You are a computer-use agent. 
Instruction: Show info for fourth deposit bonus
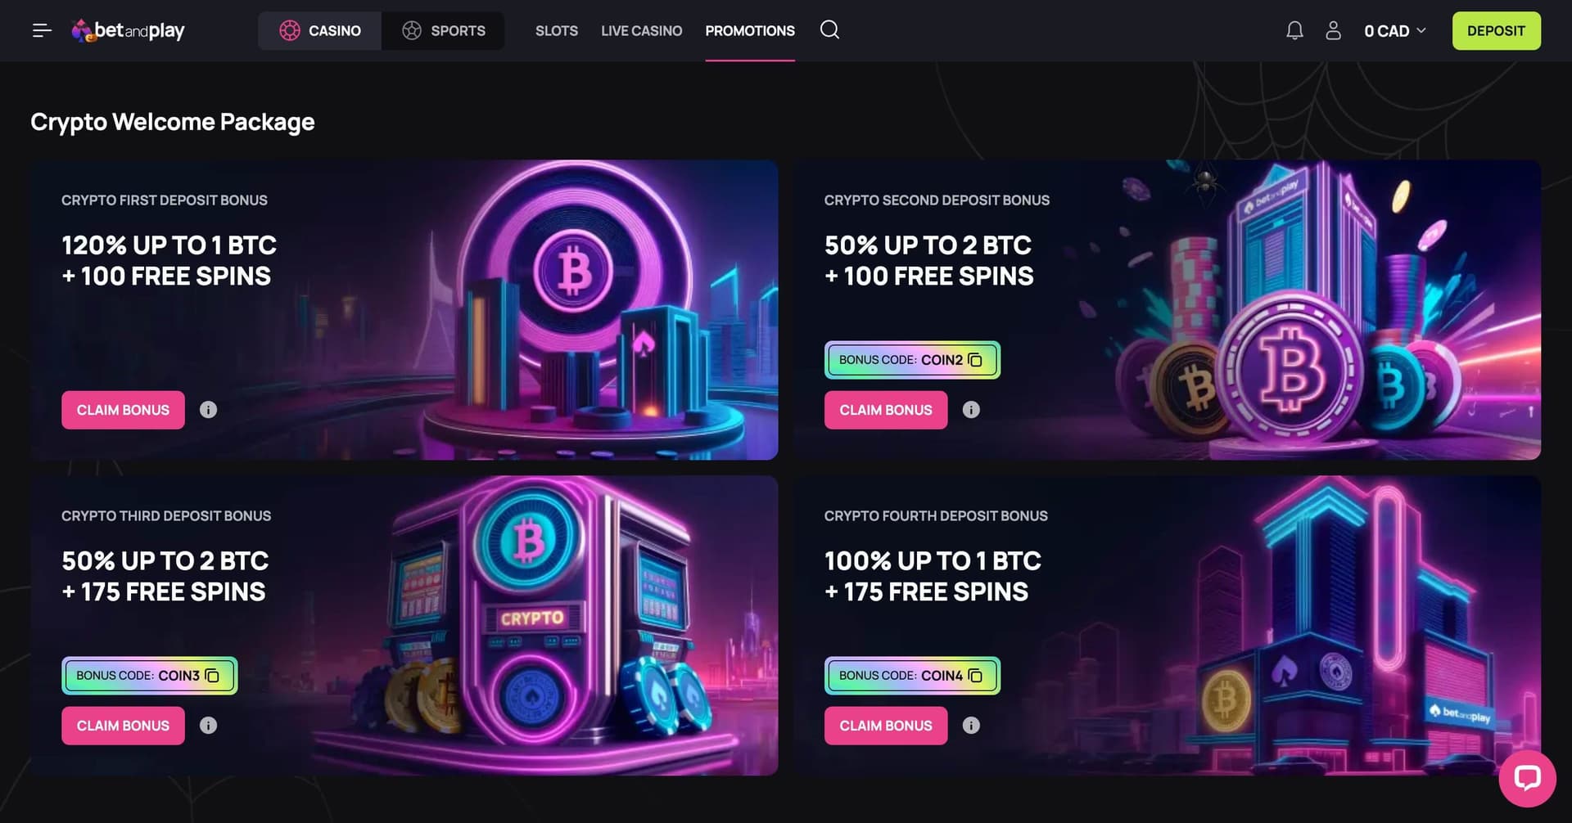click(971, 726)
